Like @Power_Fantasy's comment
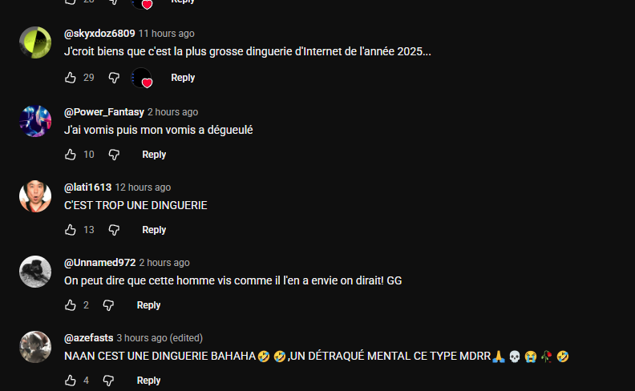Image resolution: width=635 pixels, height=391 pixels. [x=71, y=155]
